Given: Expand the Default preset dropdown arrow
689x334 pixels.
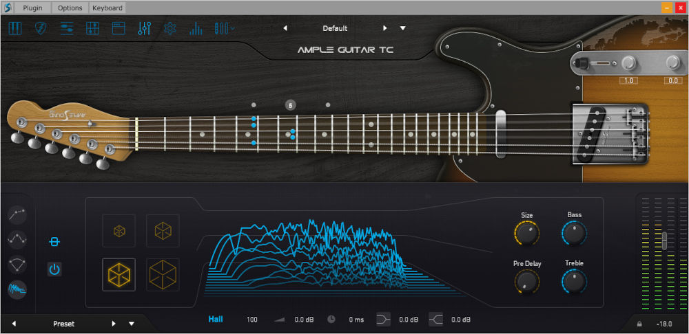Looking at the screenshot, I should [x=403, y=28].
